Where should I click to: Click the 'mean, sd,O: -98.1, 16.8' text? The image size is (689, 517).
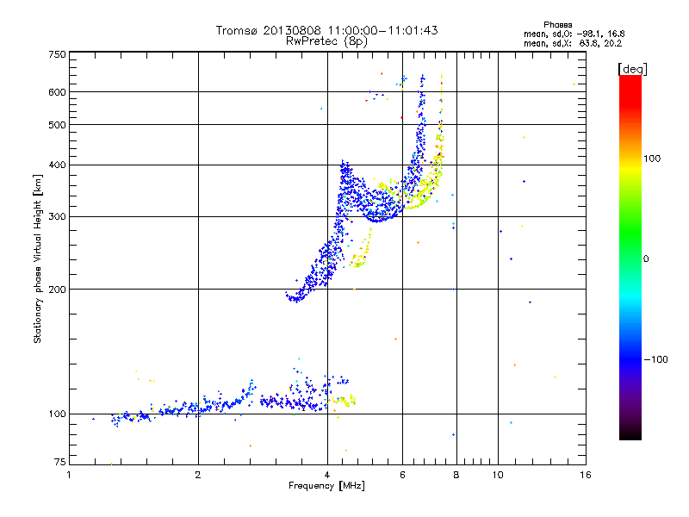click(x=574, y=34)
